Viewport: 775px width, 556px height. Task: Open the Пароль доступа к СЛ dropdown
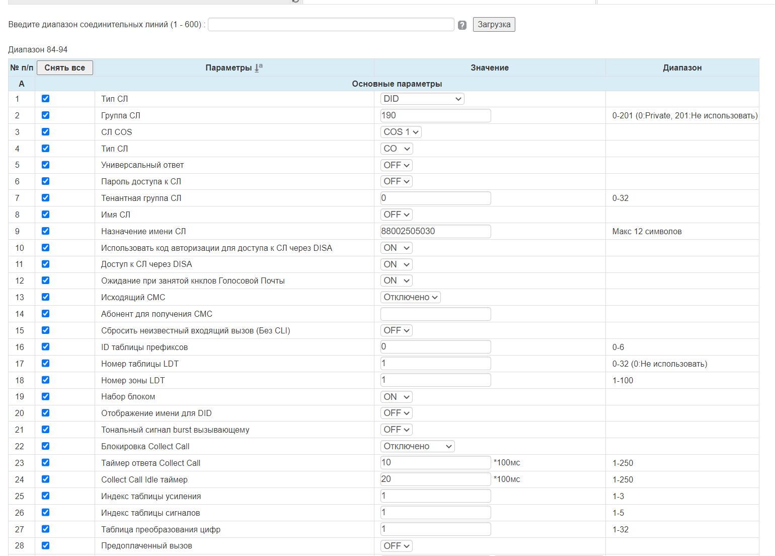tap(397, 181)
